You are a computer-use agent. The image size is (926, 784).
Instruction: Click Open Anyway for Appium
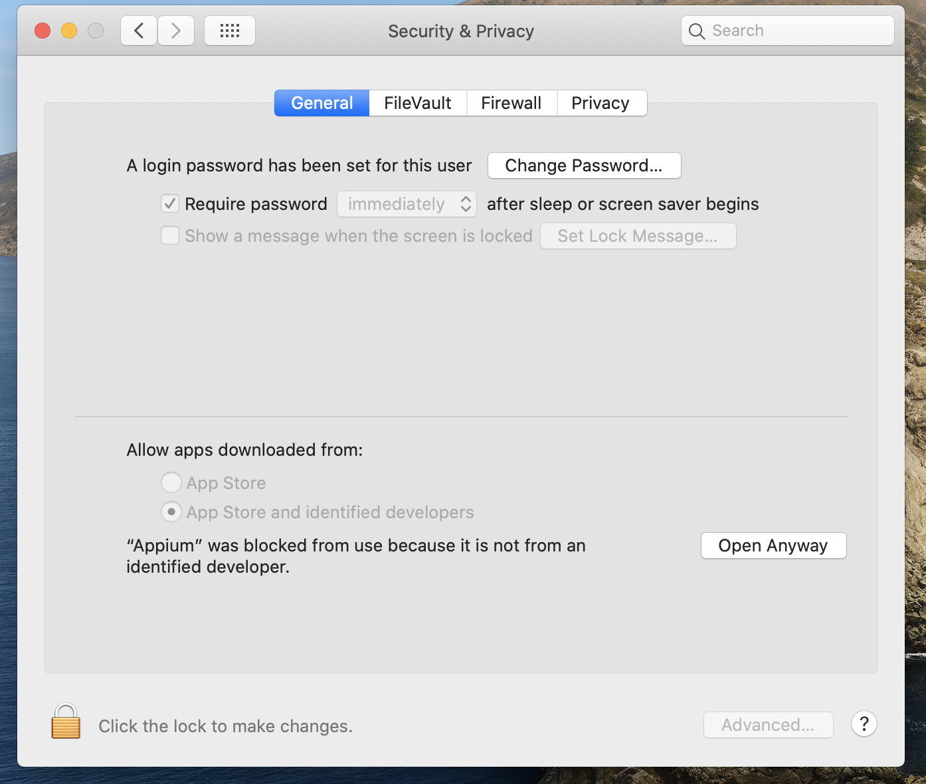[773, 545]
